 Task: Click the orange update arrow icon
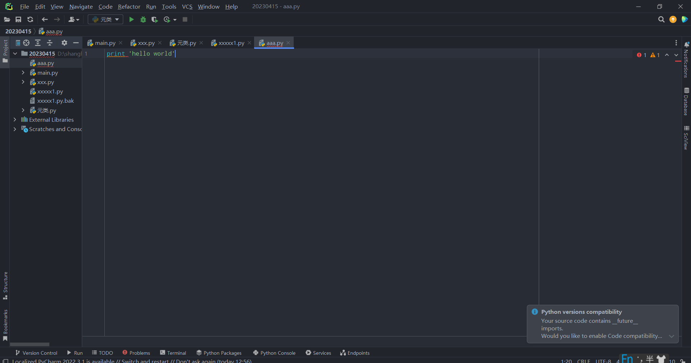tap(673, 19)
